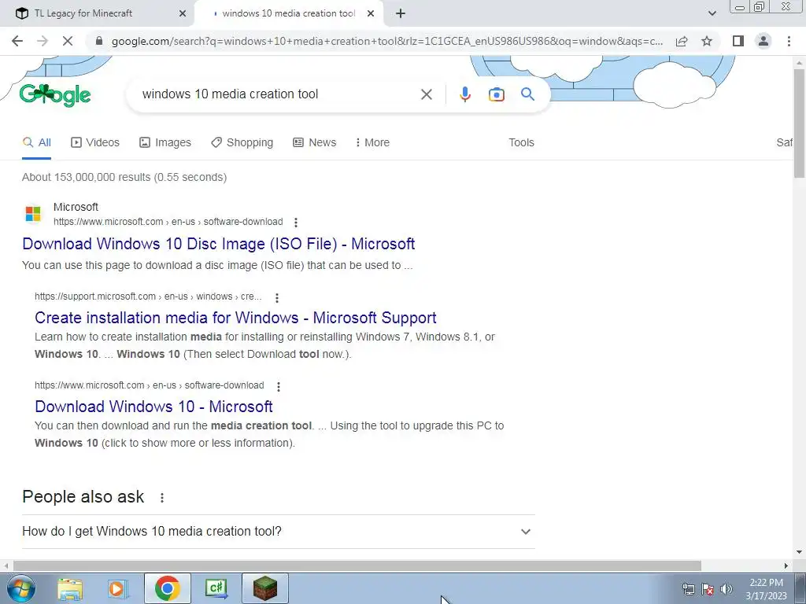Image resolution: width=806 pixels, height=604 pixels.
Task: Click the volume speaker tray icon
Action: [727, 590]
